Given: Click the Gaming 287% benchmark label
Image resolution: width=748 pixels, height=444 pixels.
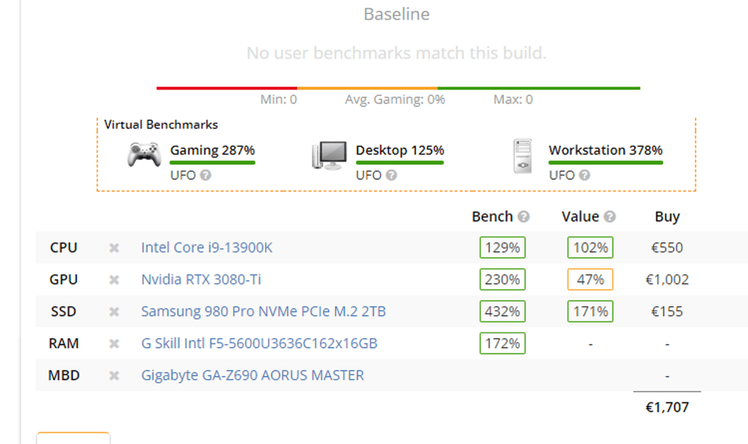Looking at the screenshot, I should coord(212,150).
